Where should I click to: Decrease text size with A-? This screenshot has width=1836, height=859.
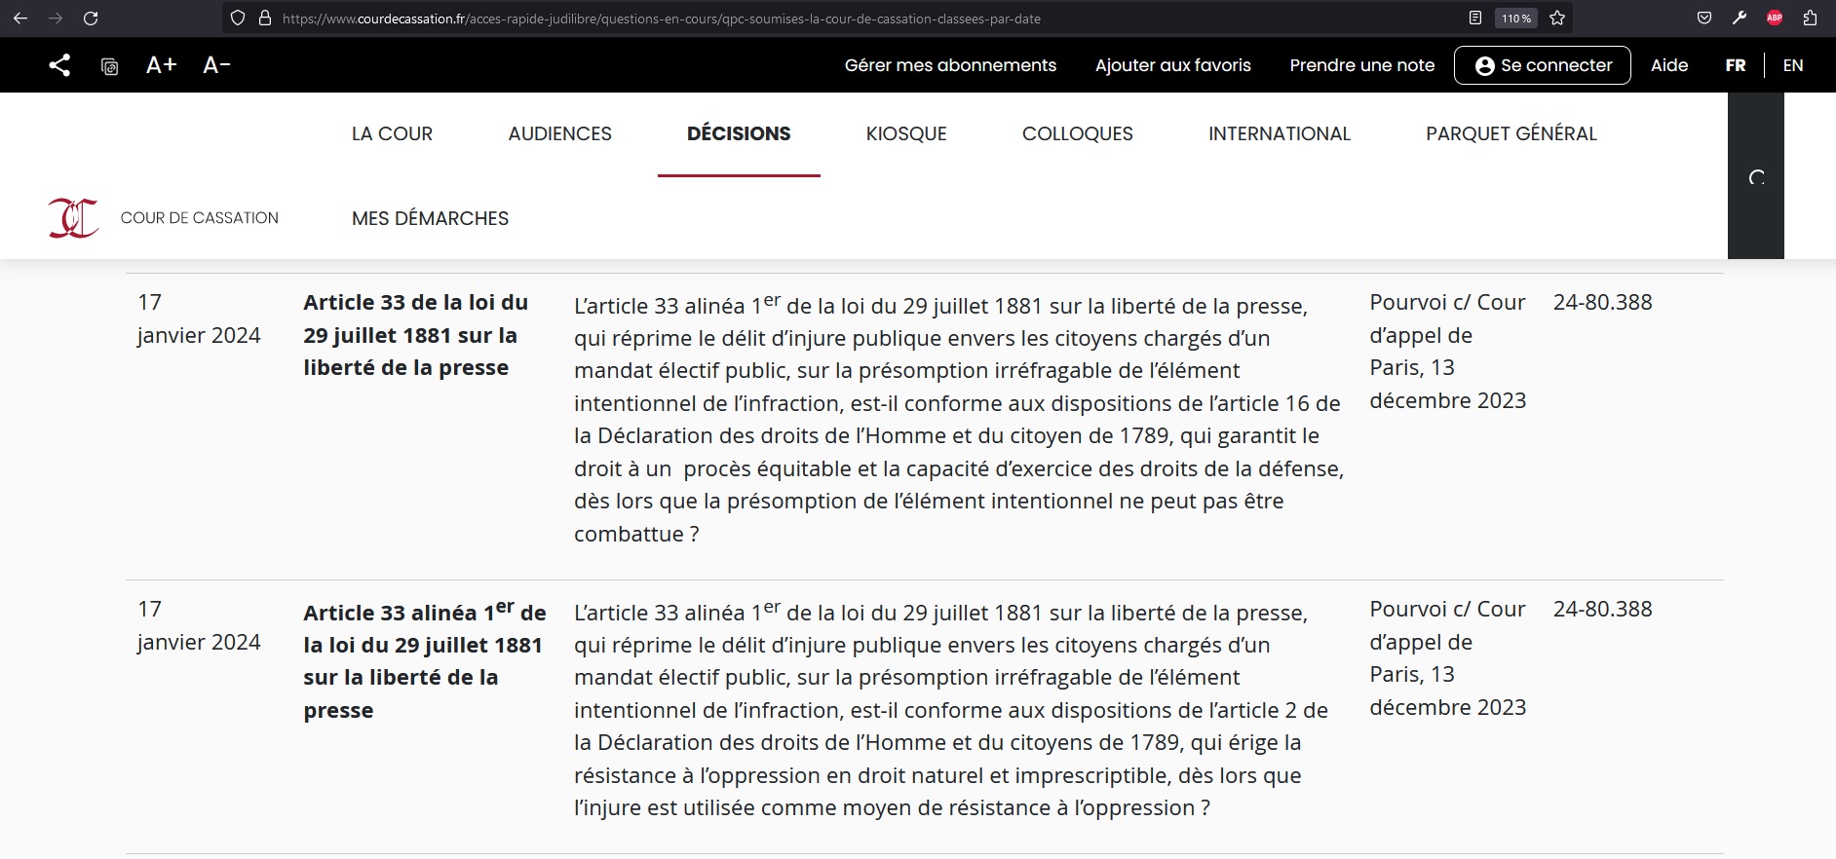click(x=216, y=65)
